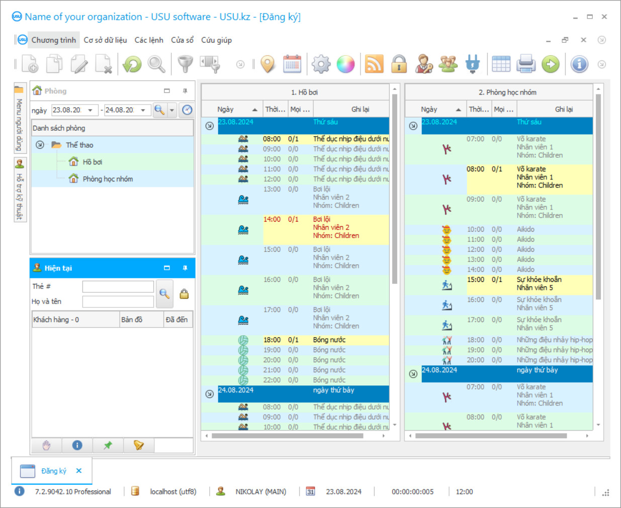The height and width of the screenshot is (508, 621).
Task: Click into the Thẻ # input field
Action: 118,286
